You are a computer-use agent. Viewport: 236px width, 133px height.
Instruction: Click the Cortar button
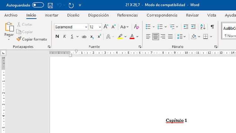24,25
